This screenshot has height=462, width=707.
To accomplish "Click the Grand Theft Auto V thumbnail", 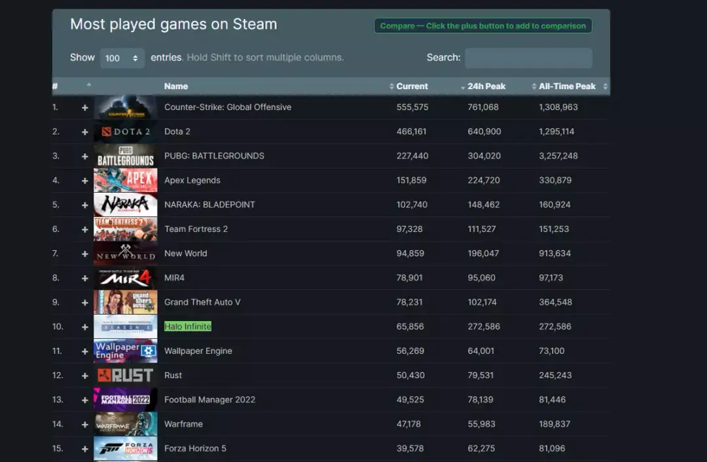I will [x=125, y=302].
